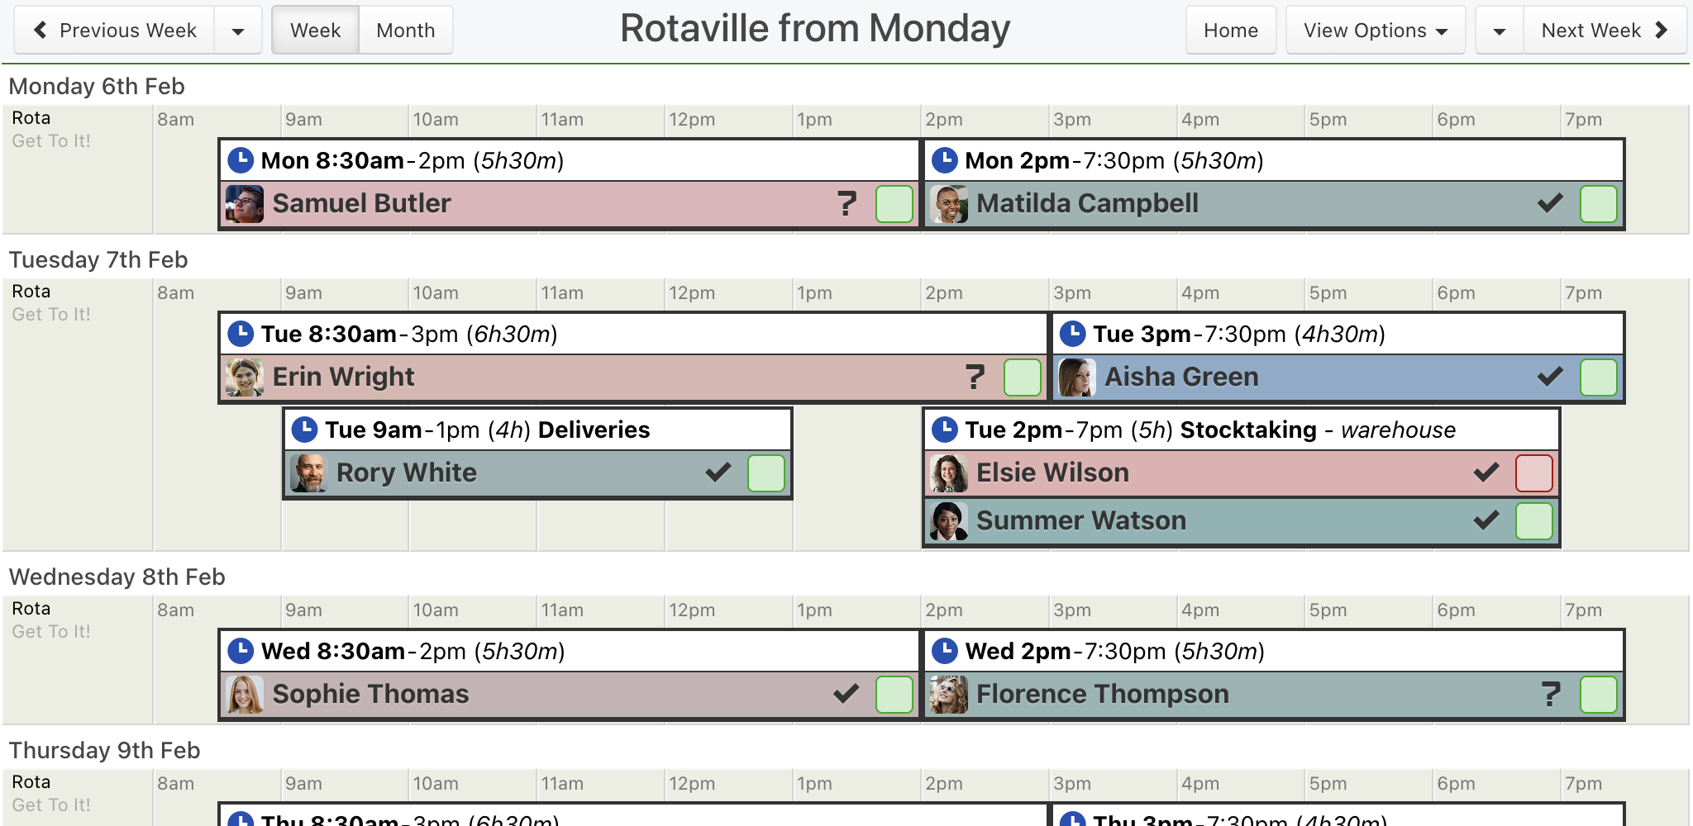Screen dimensions: 1693x826
Task: Click clock icon on Stocktaking shift
Action: pyautogui.click(x=945, y=430)
